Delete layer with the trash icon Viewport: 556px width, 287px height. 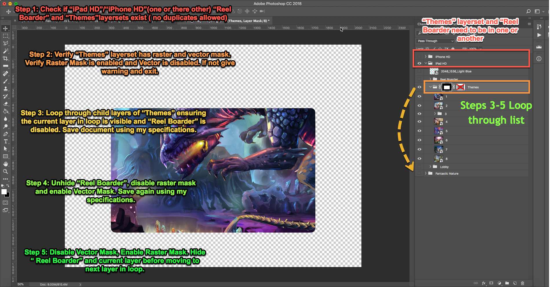(523, 283)
